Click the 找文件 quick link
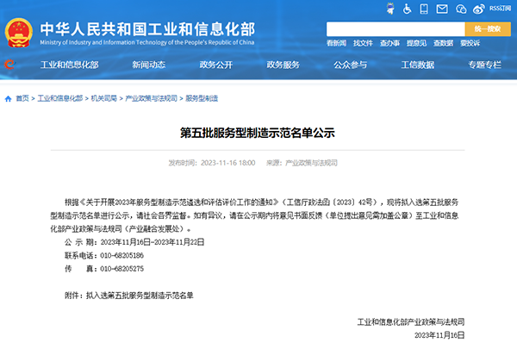Viewport: 517px width, 349px height. (x=363, y=42)
